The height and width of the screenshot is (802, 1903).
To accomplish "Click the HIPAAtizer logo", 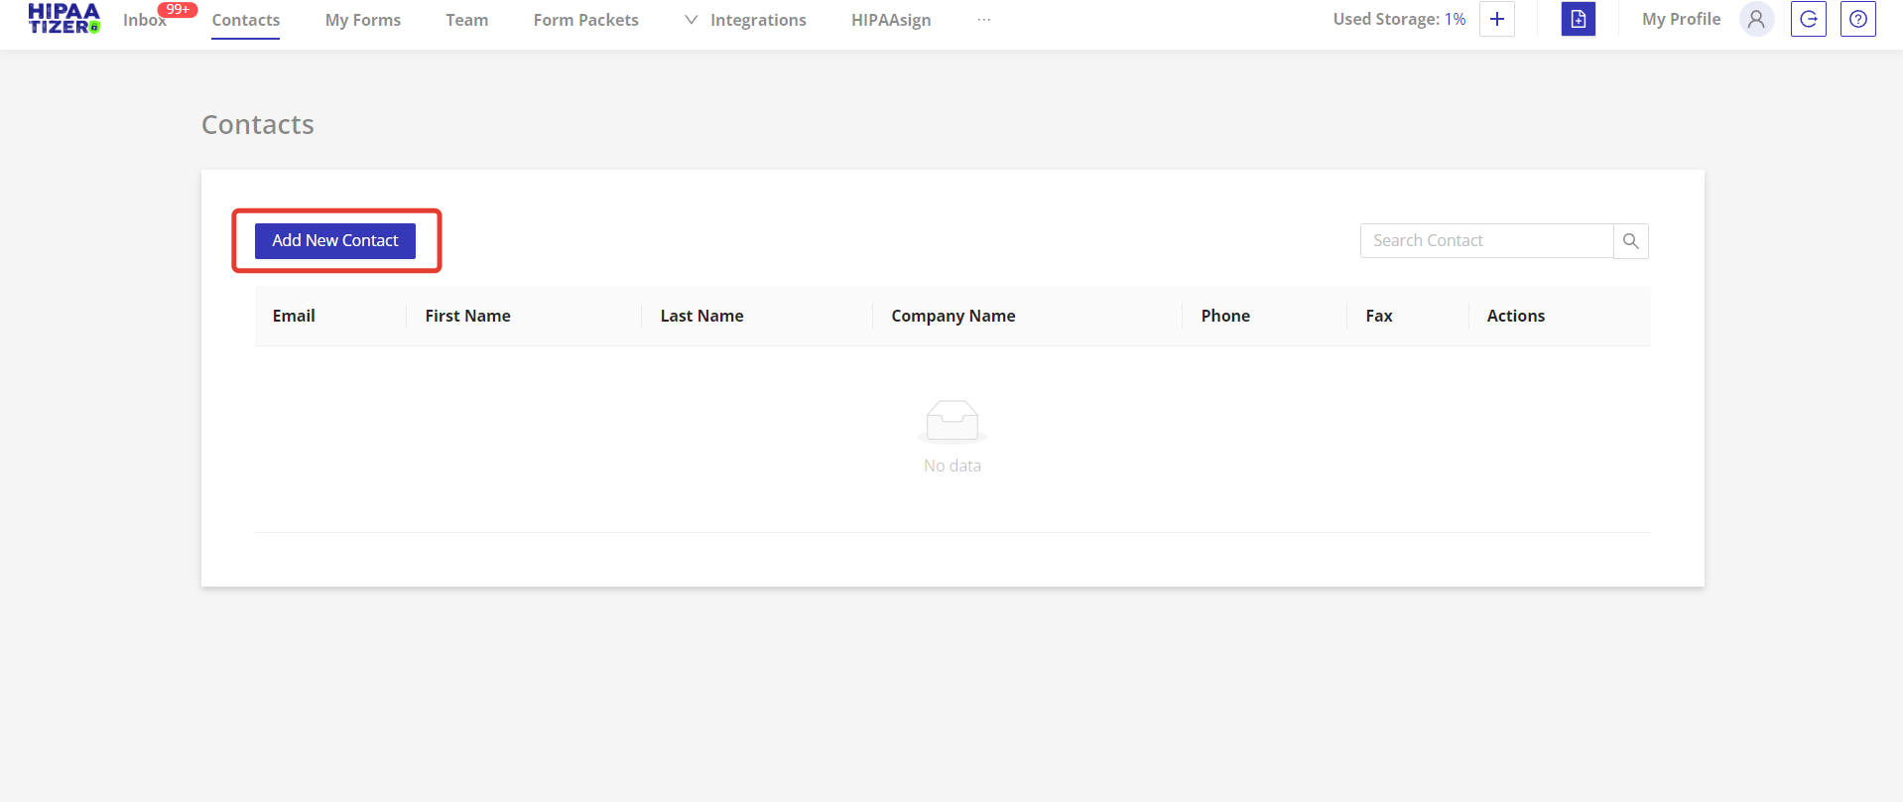I will click(63, 19).
